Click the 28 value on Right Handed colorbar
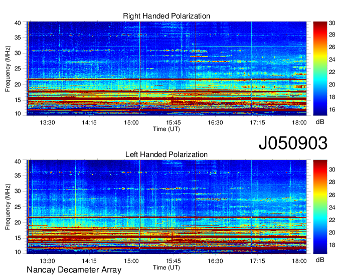The height and width of the screenshot is (276, 341). tap(332, 34)
